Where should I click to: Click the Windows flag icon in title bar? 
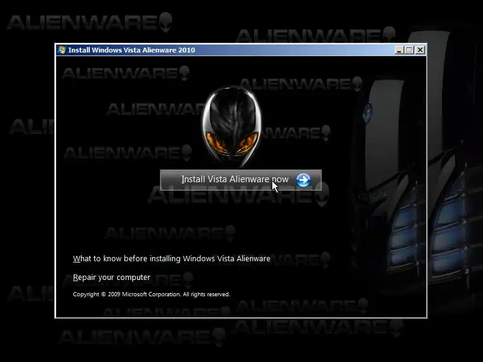[62, 50]
